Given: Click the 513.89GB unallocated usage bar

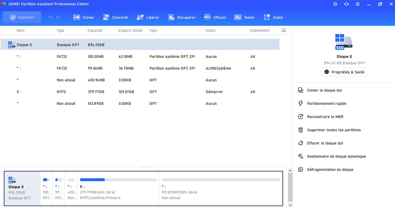Looking at the screenshot, I should pyautogui.click(x=221, y=180).
